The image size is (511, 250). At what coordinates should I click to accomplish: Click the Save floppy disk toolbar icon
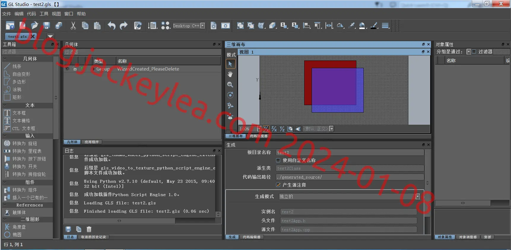(x=46, y=26)
